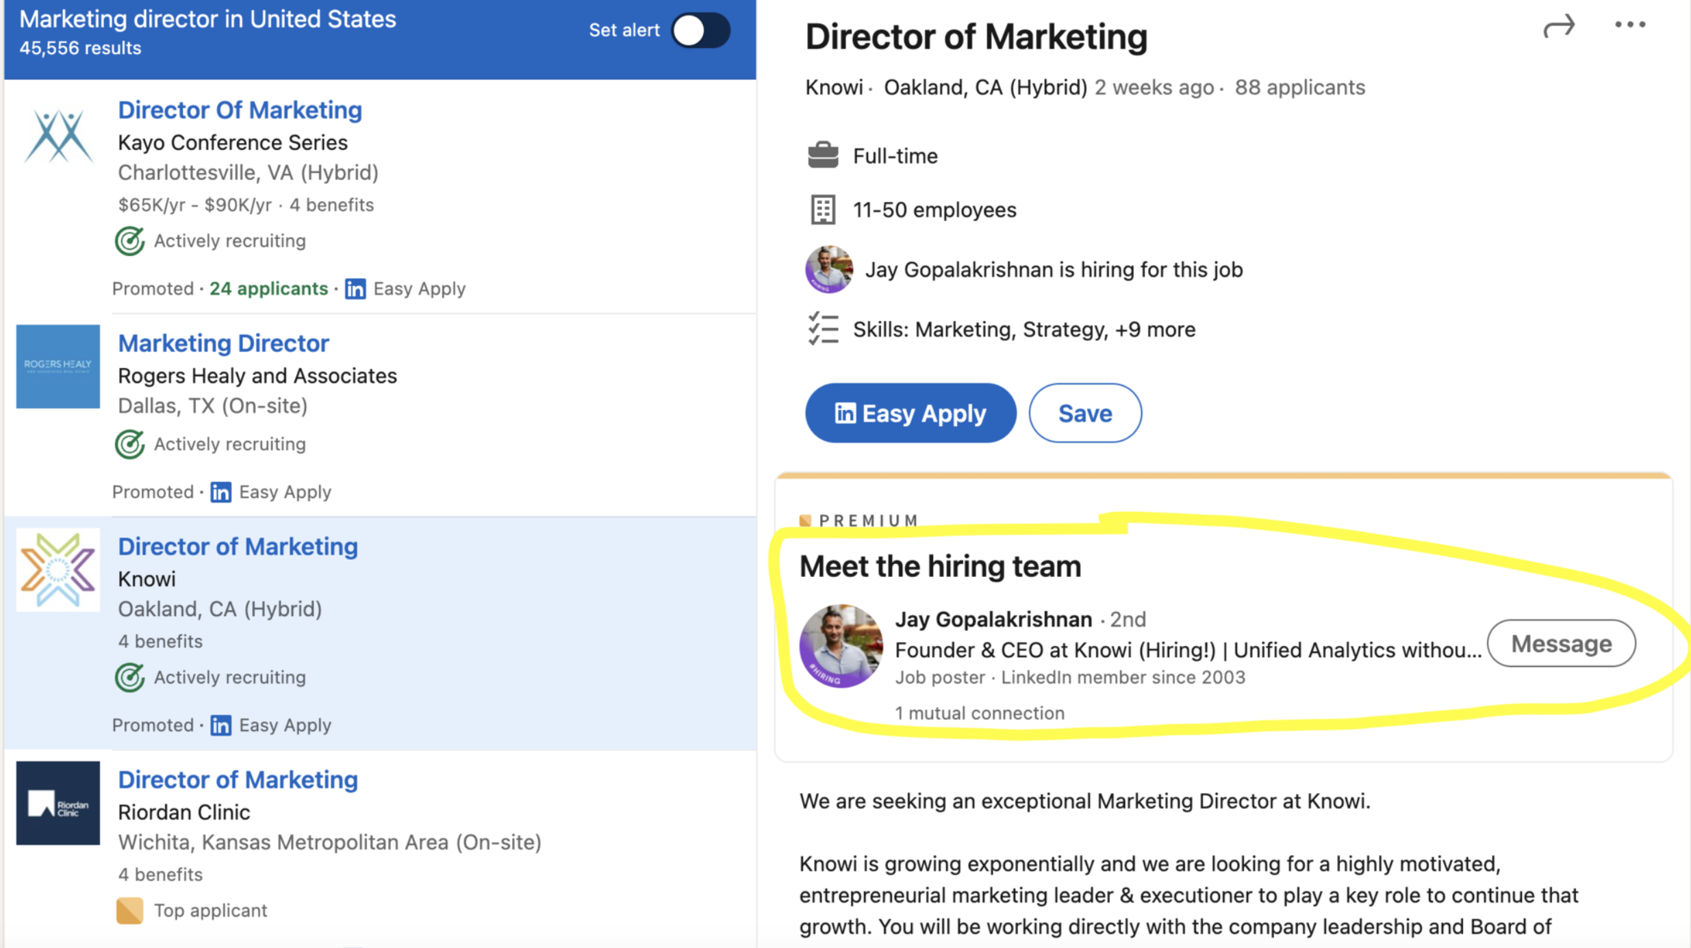Click Skills: Marketing, Strategy, +9 more
This screenshot has height=948, width=1691.
tap(1024, 329)
